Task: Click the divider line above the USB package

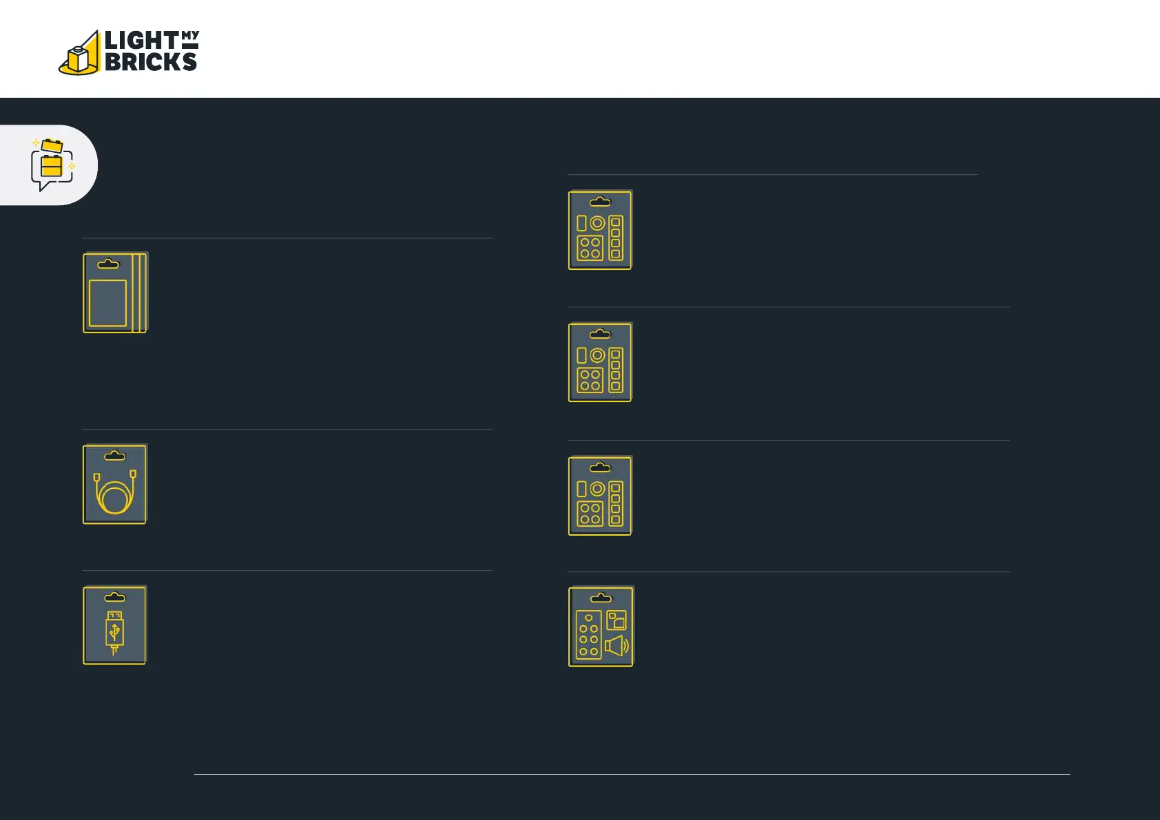Action: 287,570
